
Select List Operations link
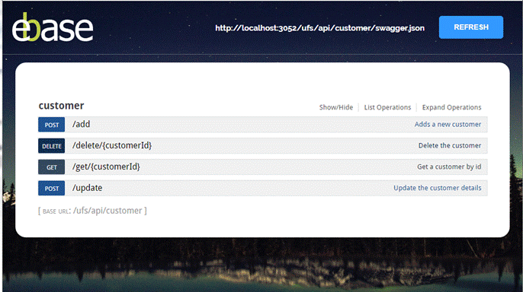point(387,107)
